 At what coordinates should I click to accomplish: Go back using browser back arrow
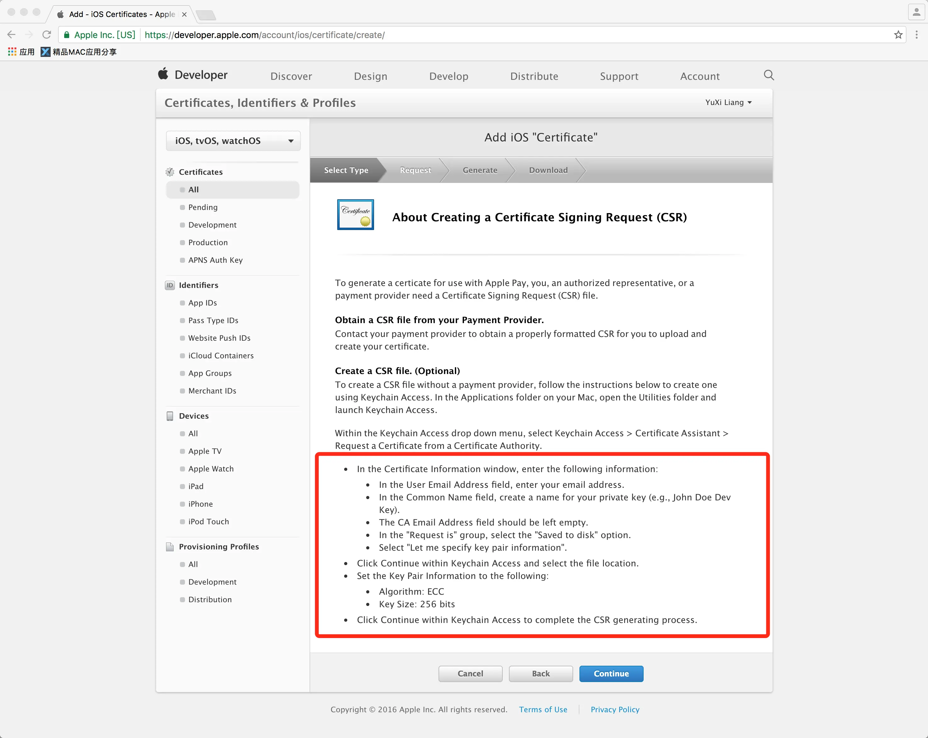(x=12, y=35)
